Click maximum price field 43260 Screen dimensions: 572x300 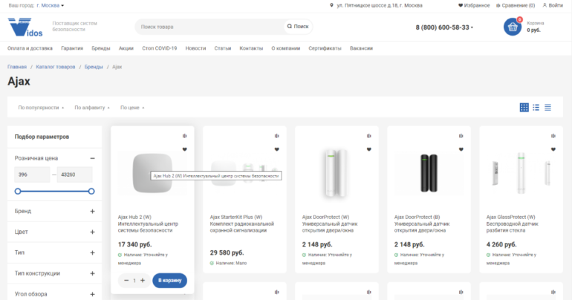pyautogui.click(x=74, y=175)
